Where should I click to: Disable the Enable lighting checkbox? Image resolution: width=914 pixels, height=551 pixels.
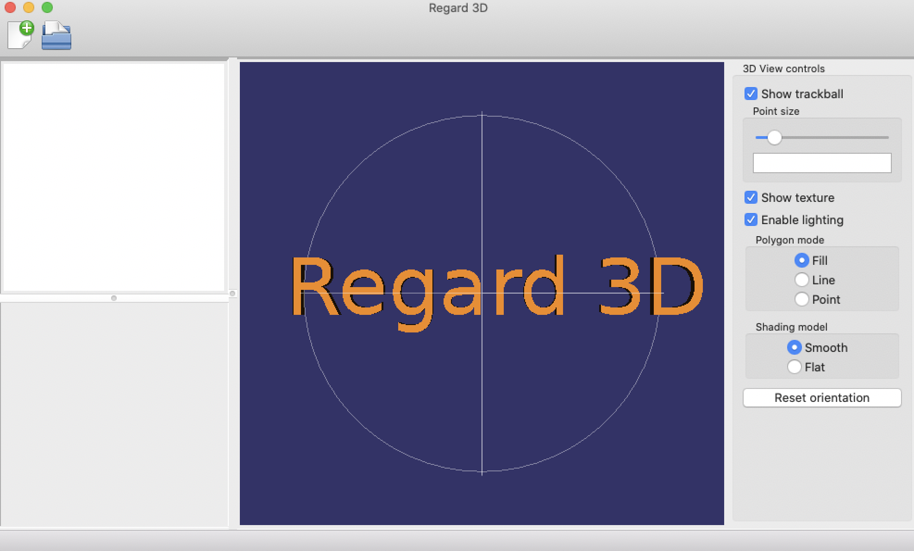tap(751, 220)
